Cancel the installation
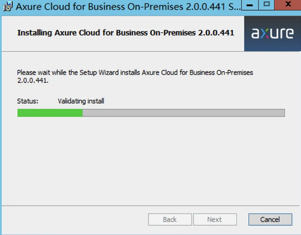 click(270, 220)
